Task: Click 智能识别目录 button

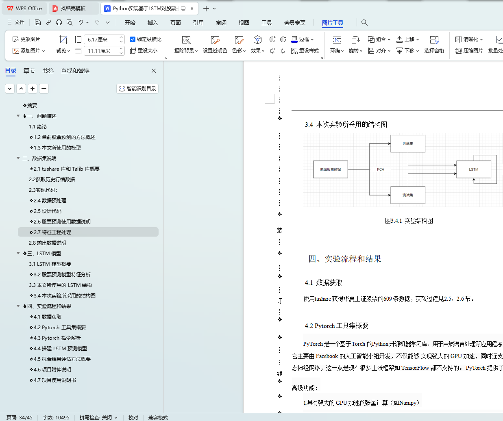Action: (137, 88)
